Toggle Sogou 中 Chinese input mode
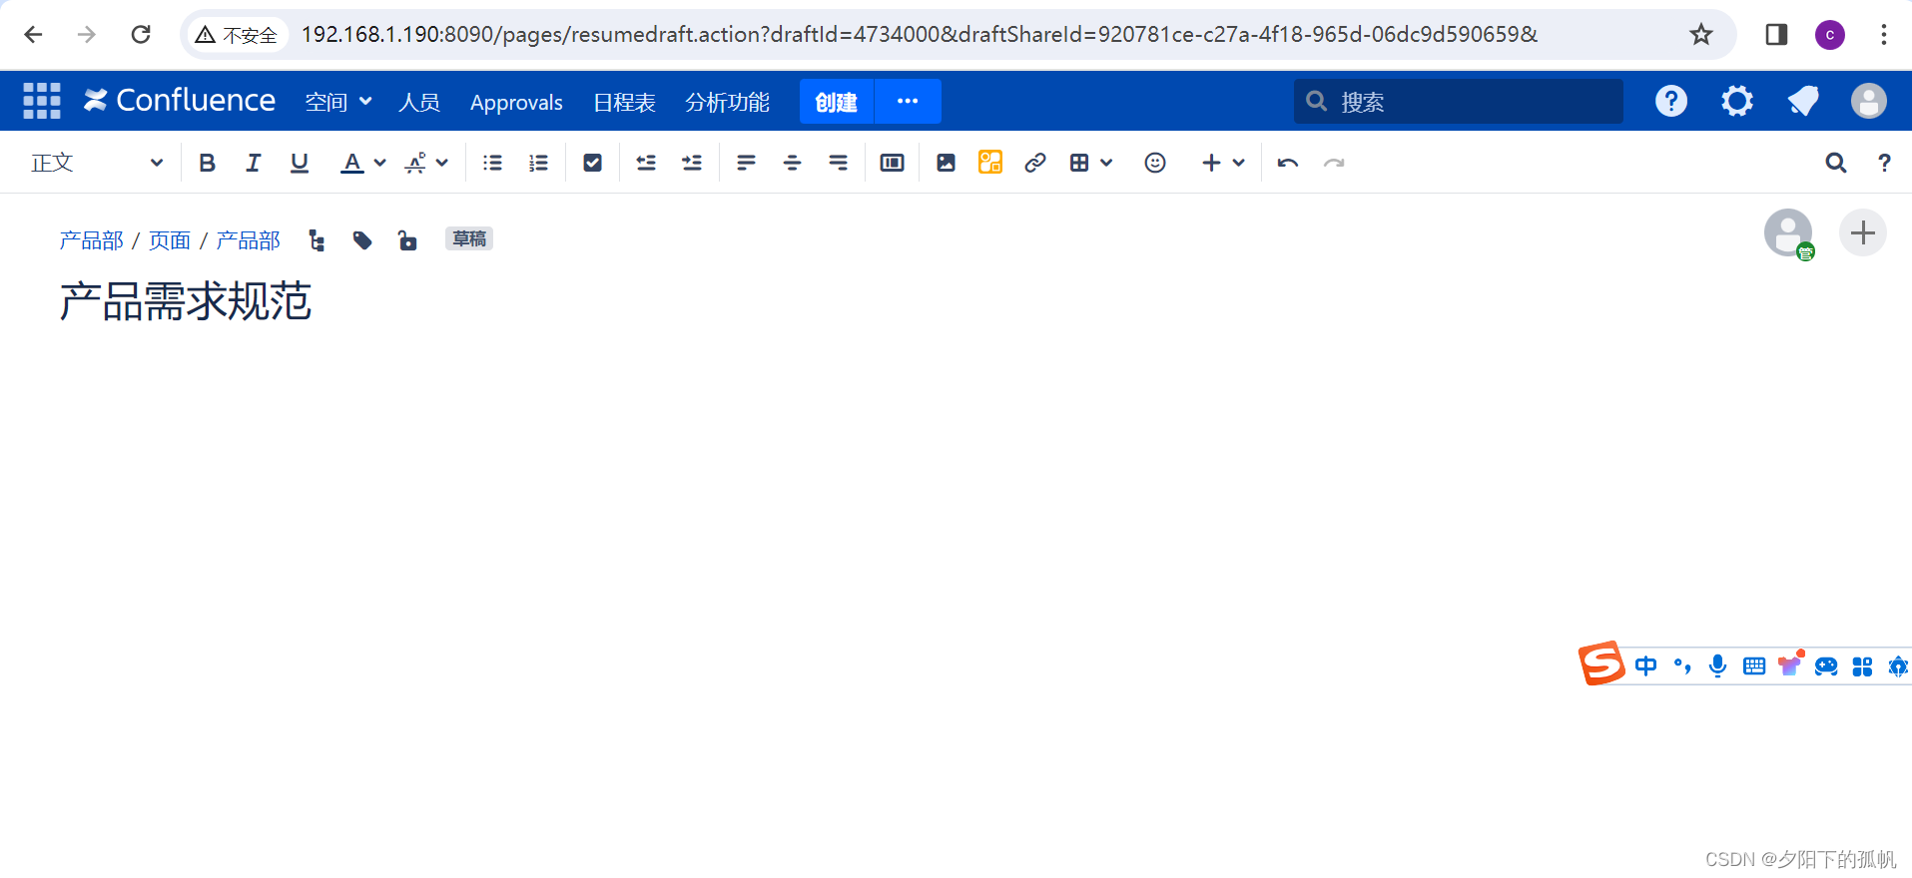Viewport: 1912px width, 878px height. (1646, 665)
